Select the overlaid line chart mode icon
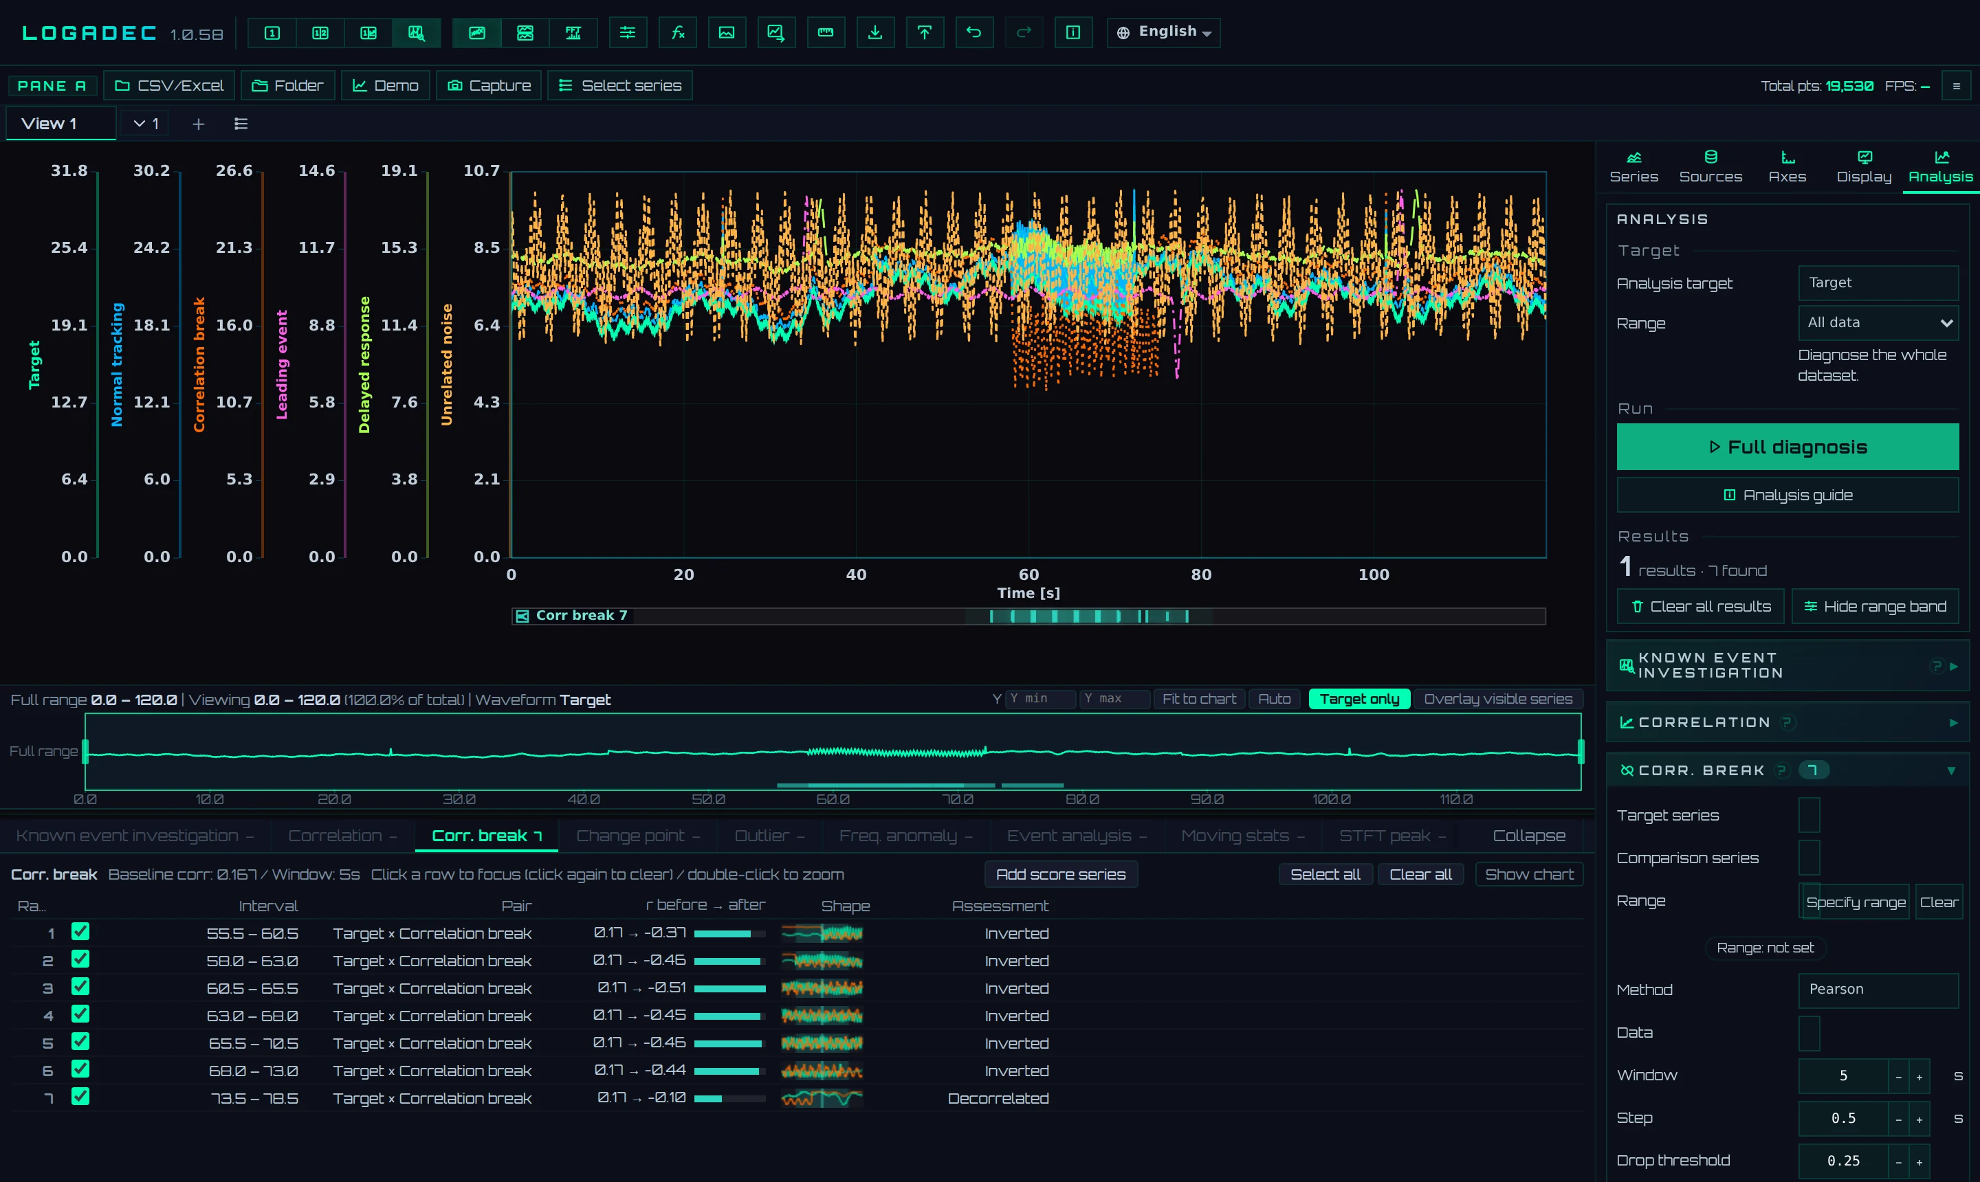Screen dimensions: 1980x1182 tap(476, 33)
